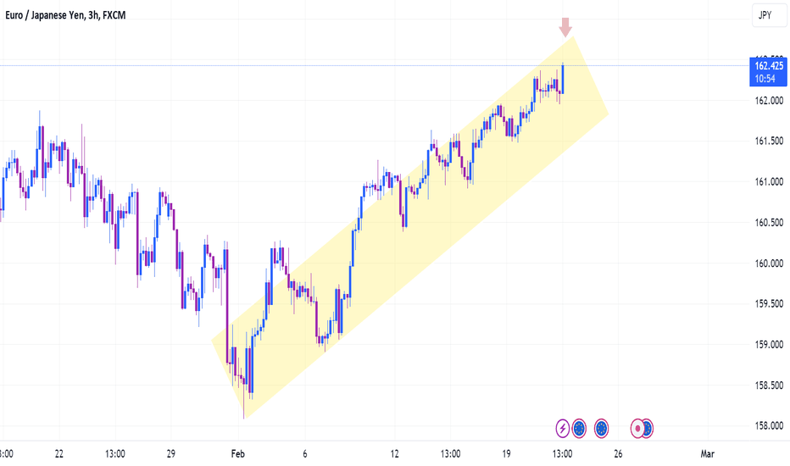Select the standalone EU flag economic event icon
The image size is (790, 466).
[x=601, y=428]
